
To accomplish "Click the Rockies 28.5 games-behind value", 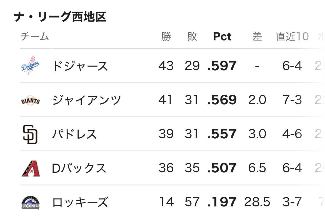I will point(257,202).
